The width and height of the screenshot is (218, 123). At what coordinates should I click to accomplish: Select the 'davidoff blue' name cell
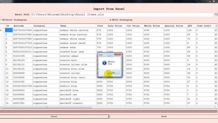78,90
